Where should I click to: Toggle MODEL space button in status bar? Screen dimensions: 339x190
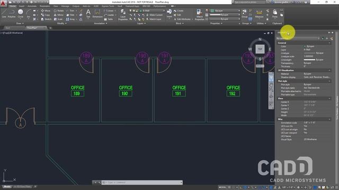pos(222,187)
